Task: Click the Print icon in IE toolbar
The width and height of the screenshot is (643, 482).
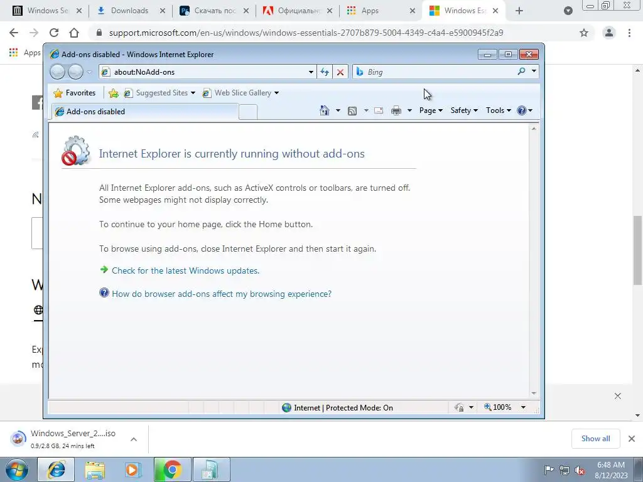Action: [396, 110]
